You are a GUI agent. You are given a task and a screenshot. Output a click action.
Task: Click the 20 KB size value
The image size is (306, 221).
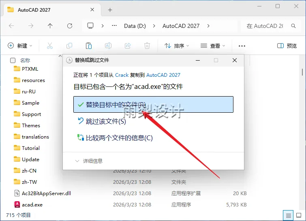[240, 193]
